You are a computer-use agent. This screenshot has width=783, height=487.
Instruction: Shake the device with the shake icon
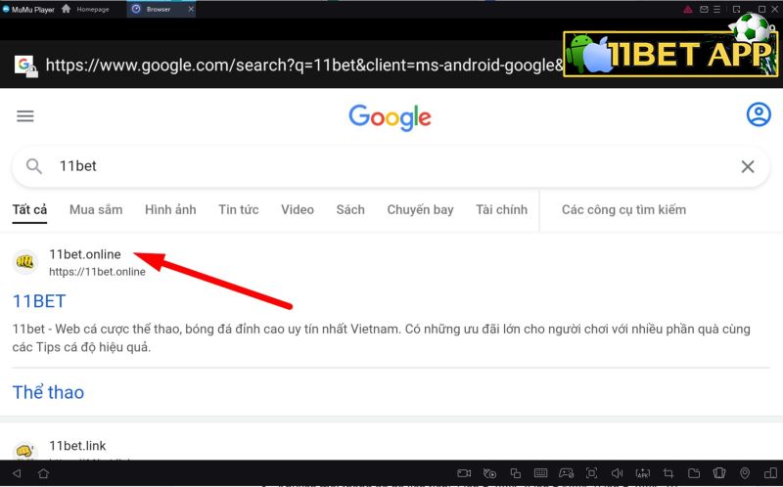click(x=719, y=473)
